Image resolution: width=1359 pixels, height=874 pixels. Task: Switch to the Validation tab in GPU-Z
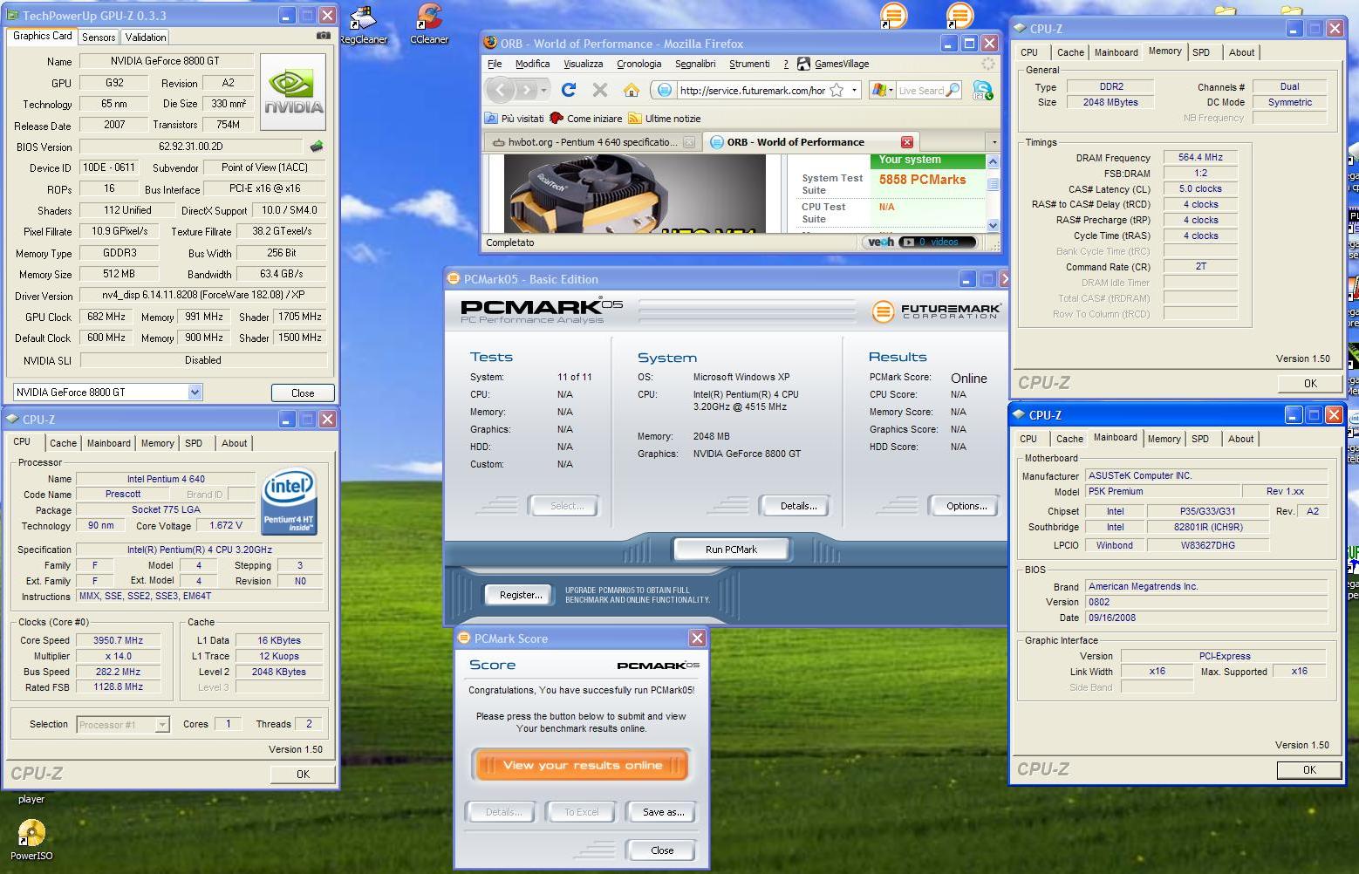coord(146,38)
